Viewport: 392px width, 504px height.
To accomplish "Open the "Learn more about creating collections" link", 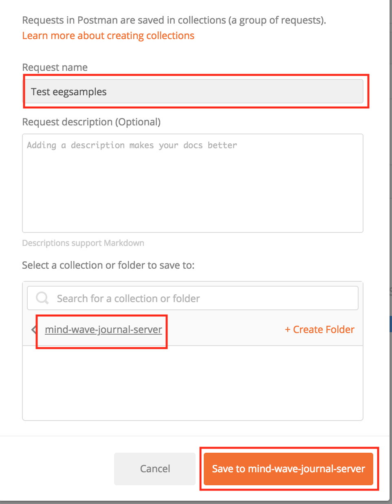I will point(108,35).
